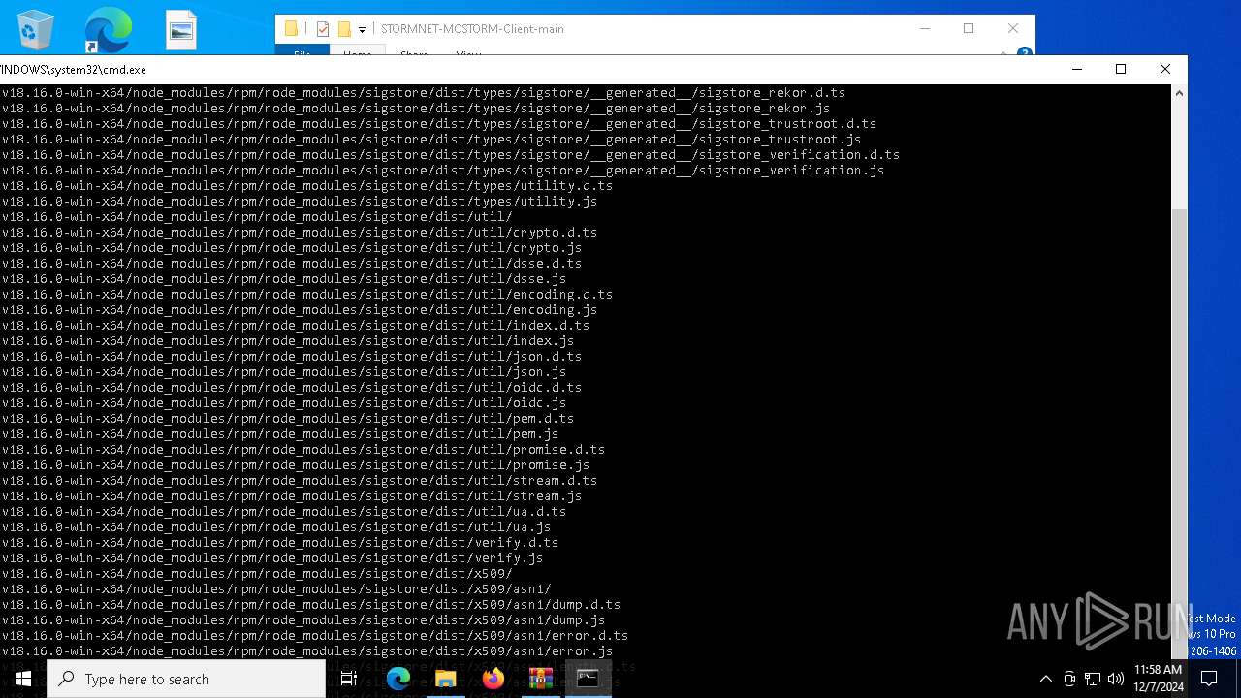Click the output line ending util/stream.js

point(291,496)
